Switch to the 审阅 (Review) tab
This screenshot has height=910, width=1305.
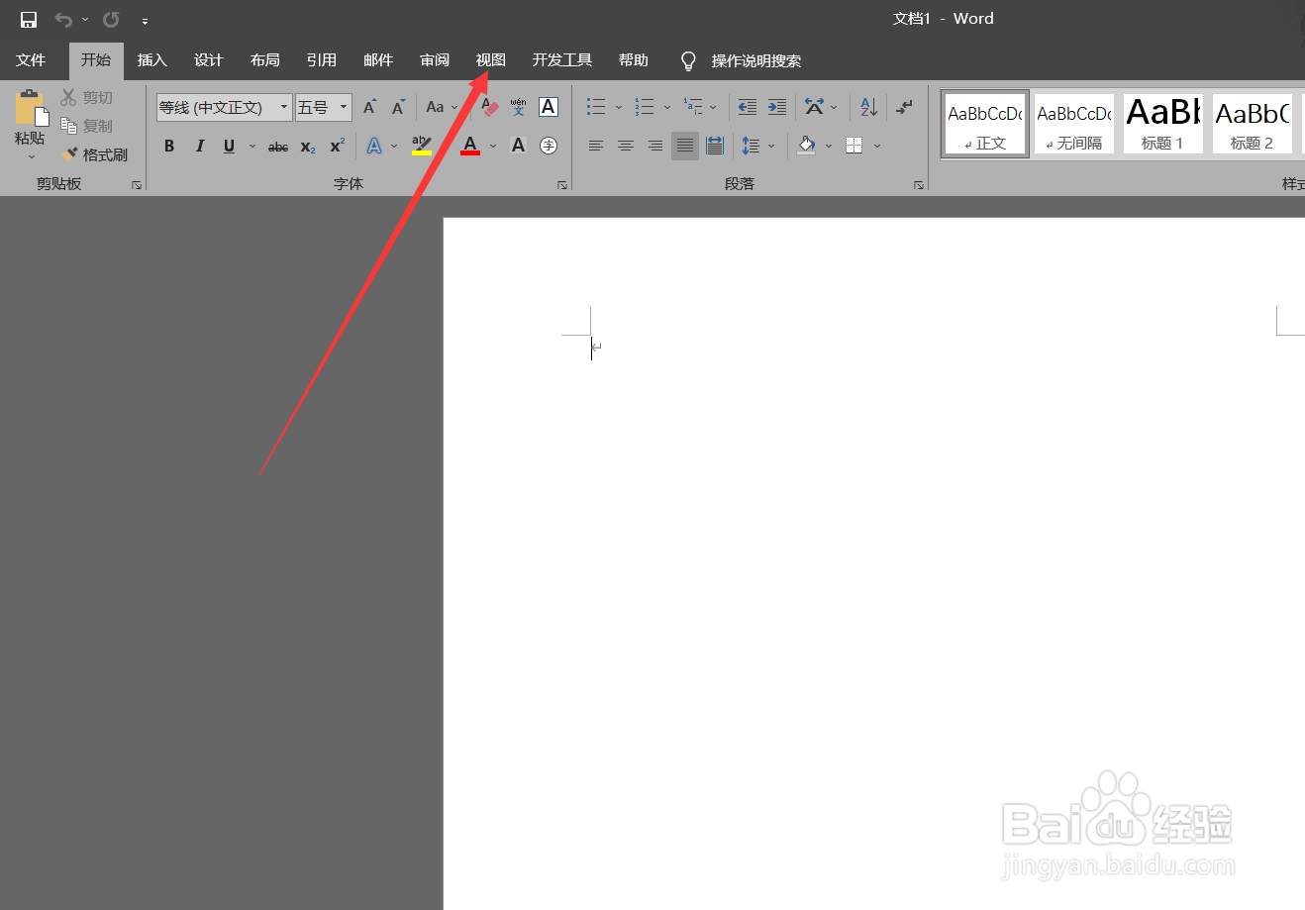click(x=435, y=60)
